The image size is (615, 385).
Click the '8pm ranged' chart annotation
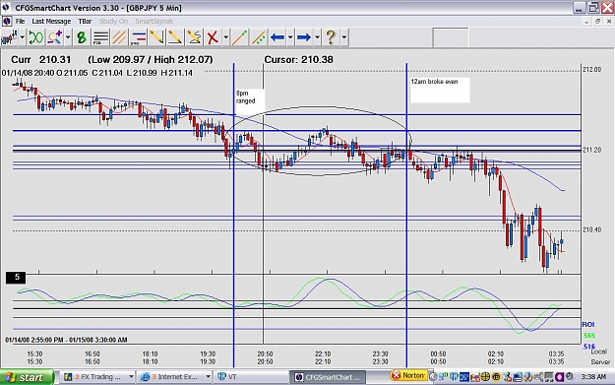click(x=250, y=101)
